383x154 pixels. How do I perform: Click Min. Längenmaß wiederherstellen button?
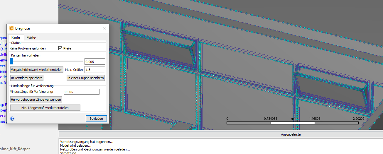[x=45, y=108]
